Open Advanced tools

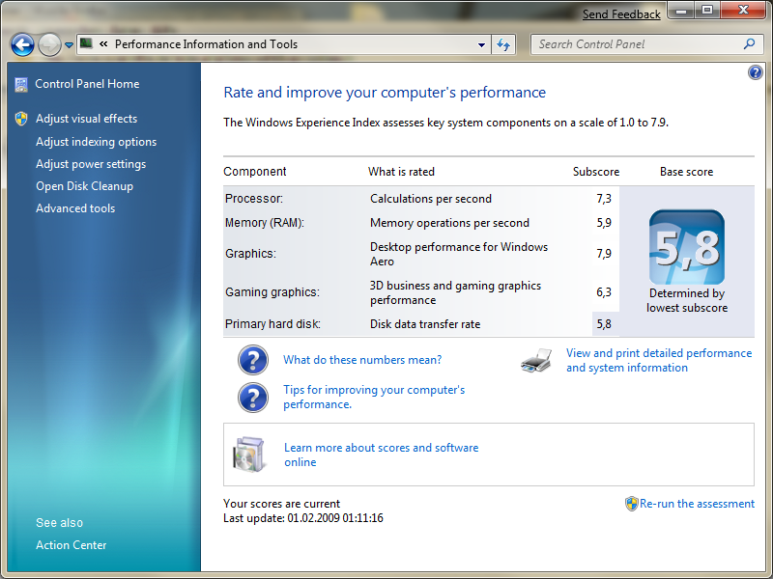pyautogui.click(x=75, y=208)
